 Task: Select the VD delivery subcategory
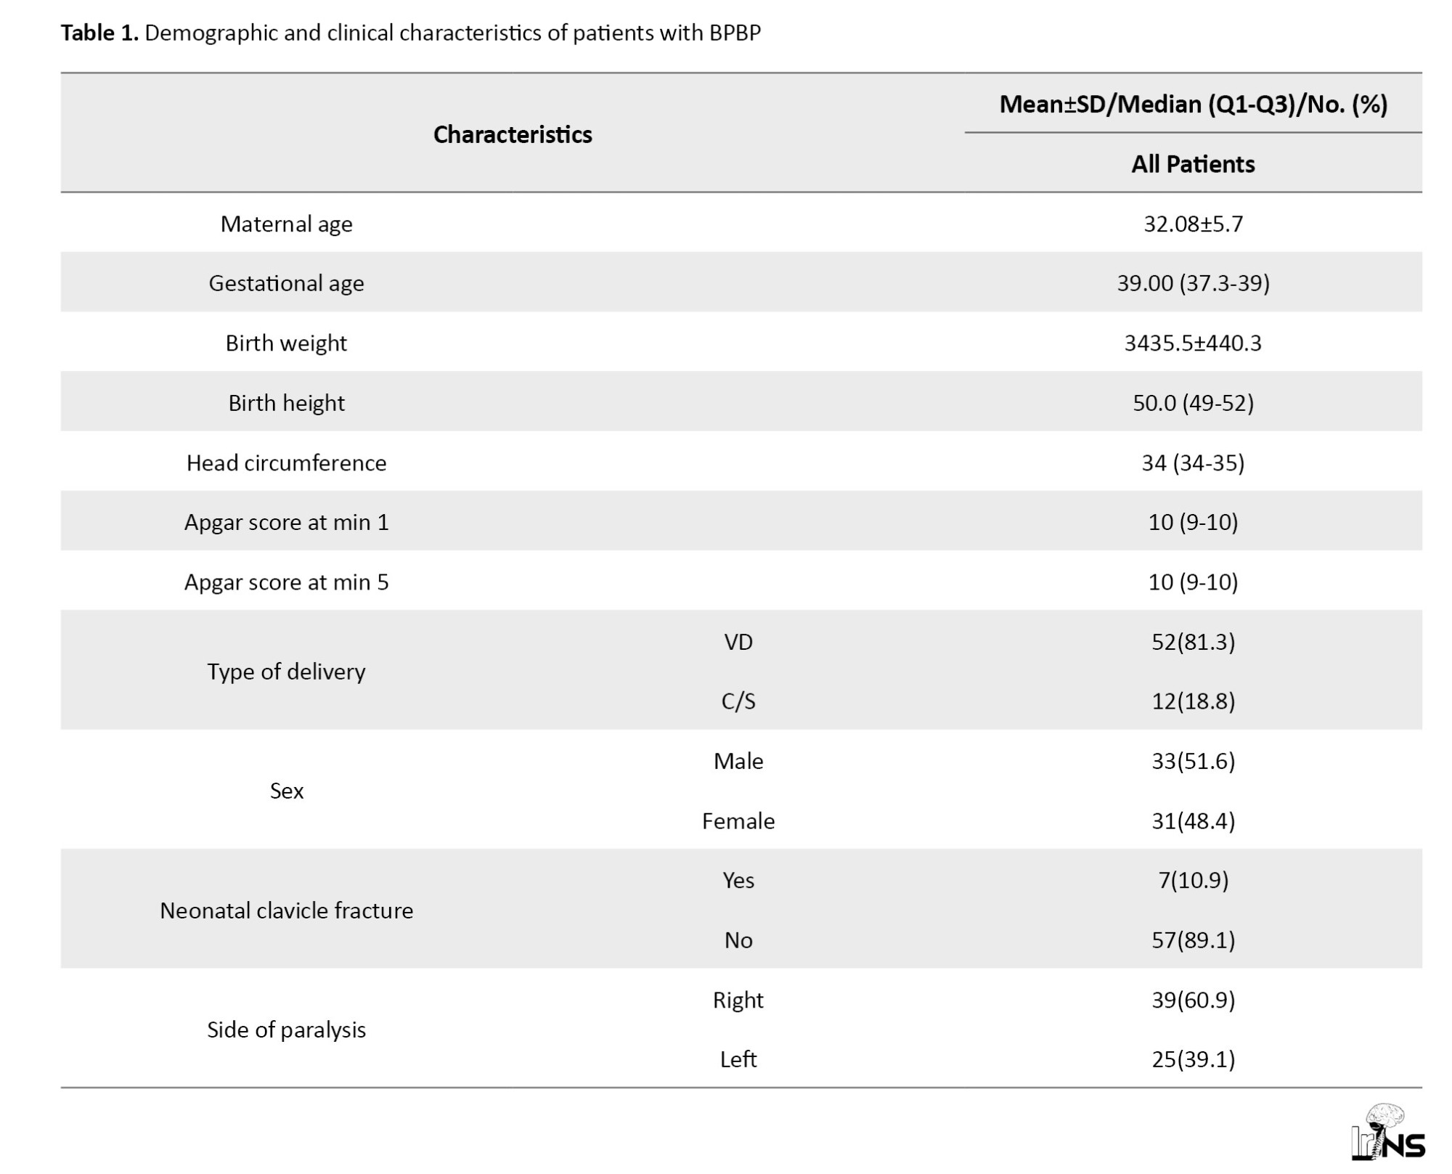[x=738, y=642]
